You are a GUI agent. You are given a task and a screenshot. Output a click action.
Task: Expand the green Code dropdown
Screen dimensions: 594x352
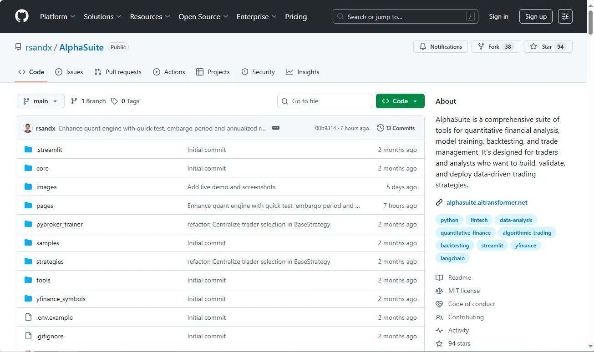pos(400,101)
